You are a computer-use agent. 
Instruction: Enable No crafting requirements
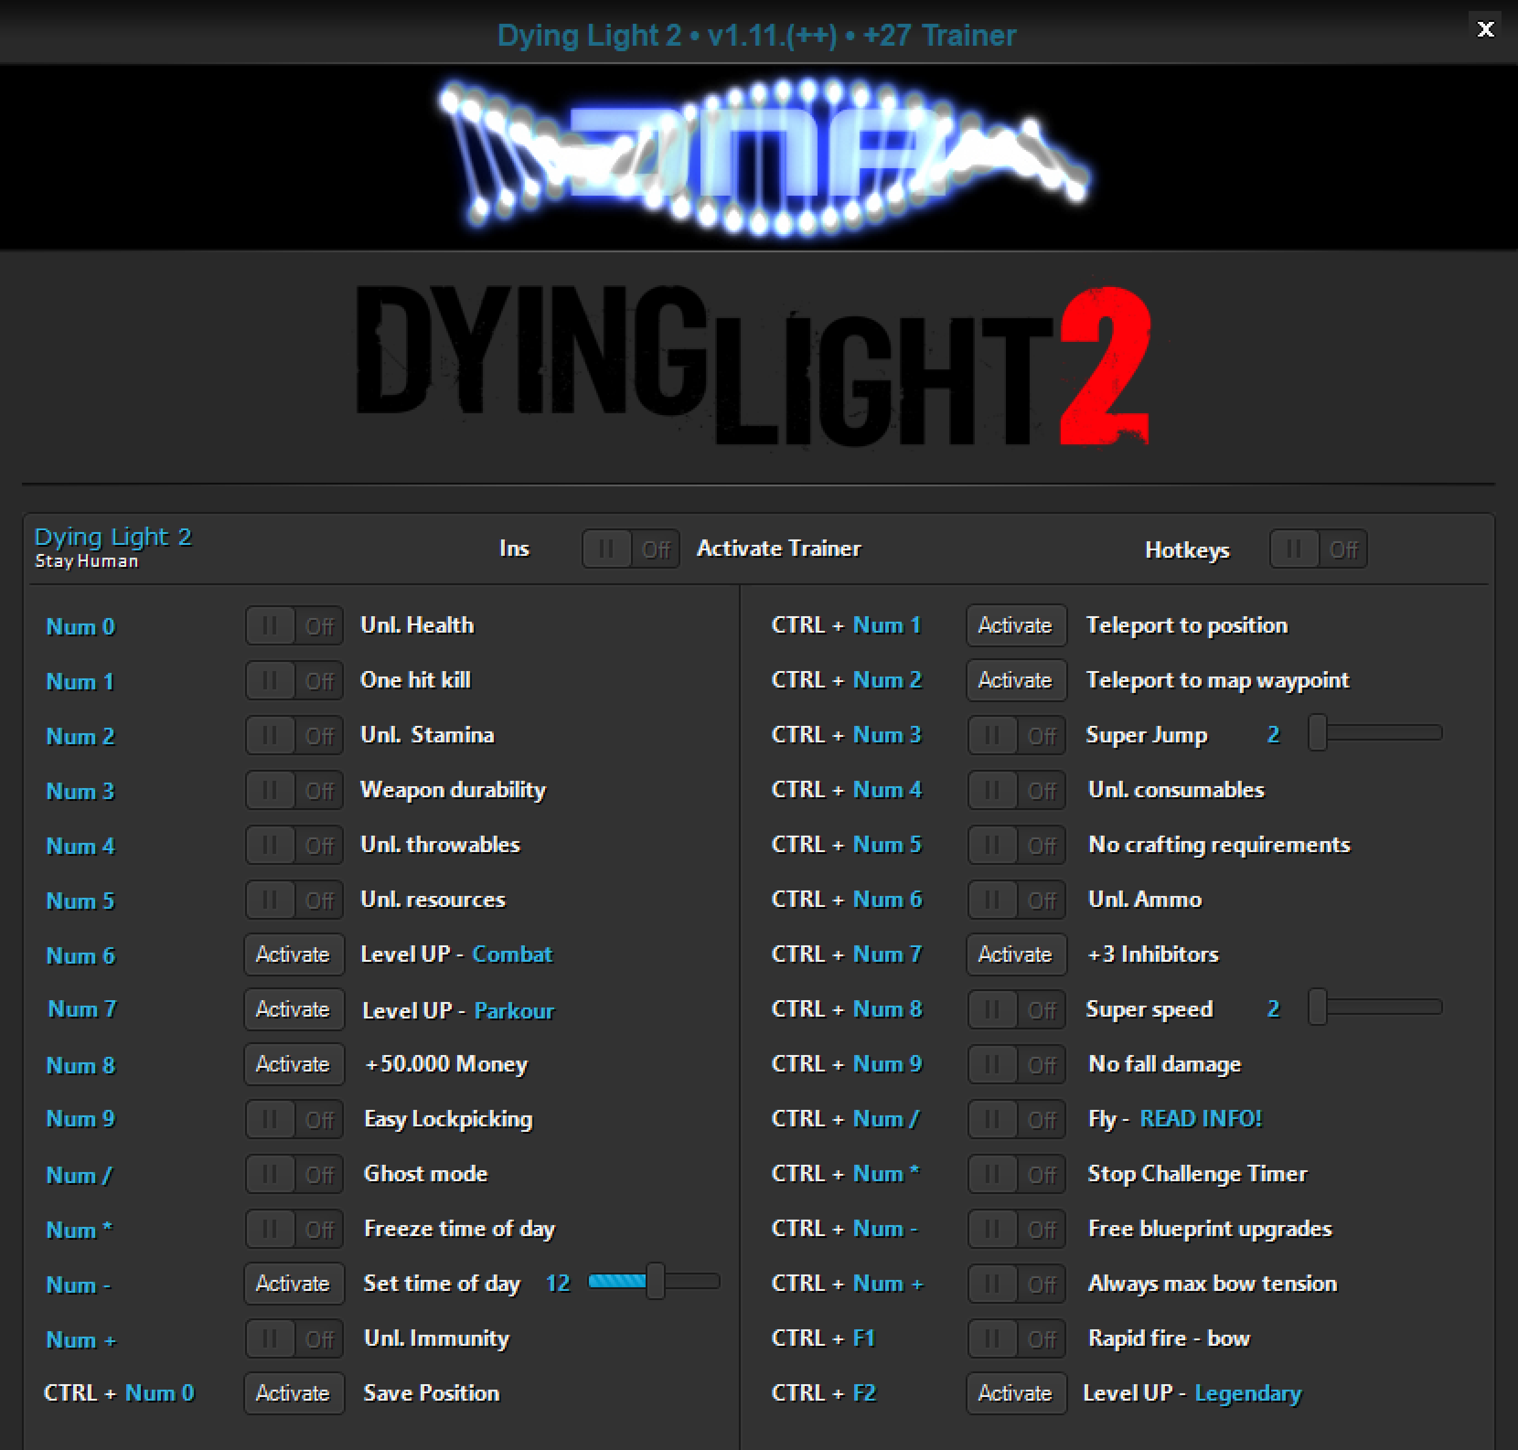pos(1017,845)
